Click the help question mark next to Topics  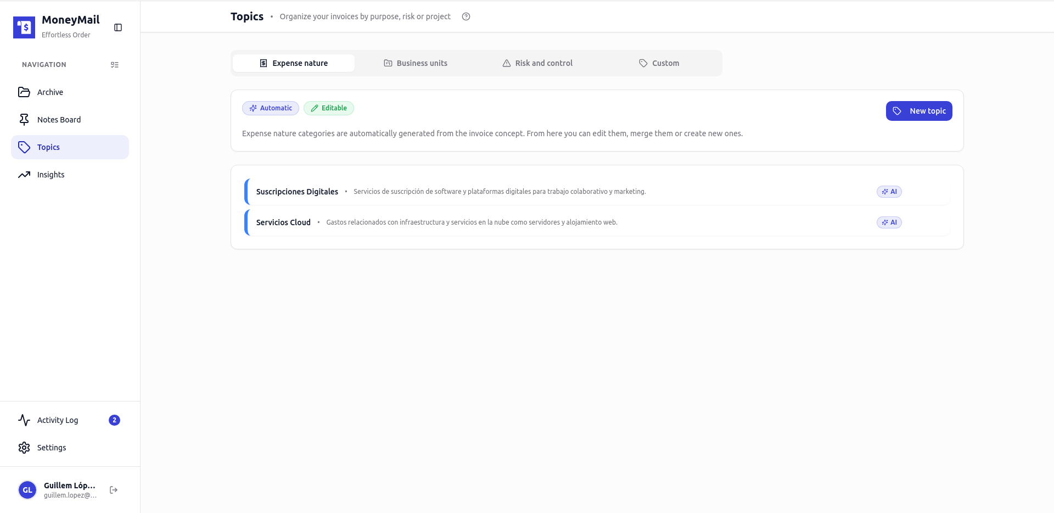click(466, 16)
